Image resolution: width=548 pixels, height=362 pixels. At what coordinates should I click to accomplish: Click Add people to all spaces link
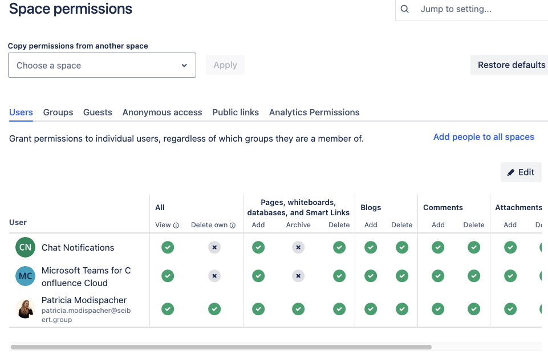484,137
